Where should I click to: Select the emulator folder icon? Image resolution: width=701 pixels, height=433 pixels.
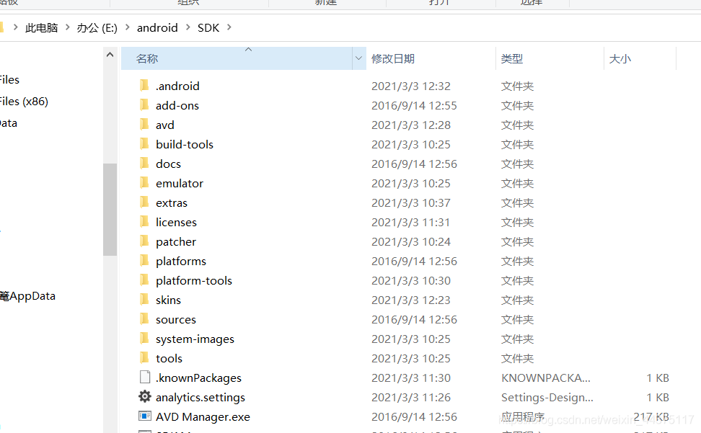click(x=144, y=182)
